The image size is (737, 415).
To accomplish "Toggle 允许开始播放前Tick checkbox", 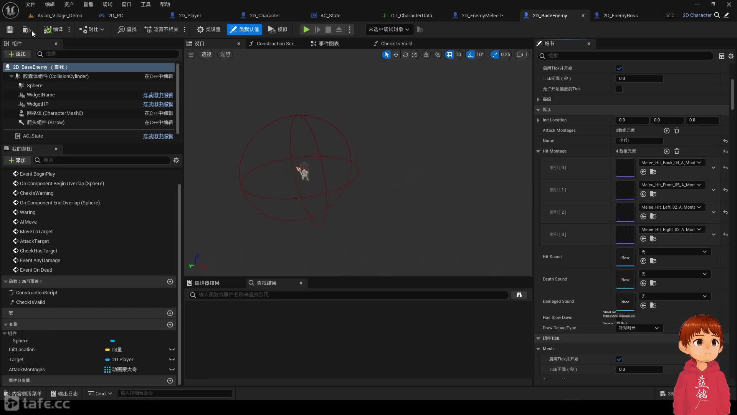I will [x=619, y=89].
